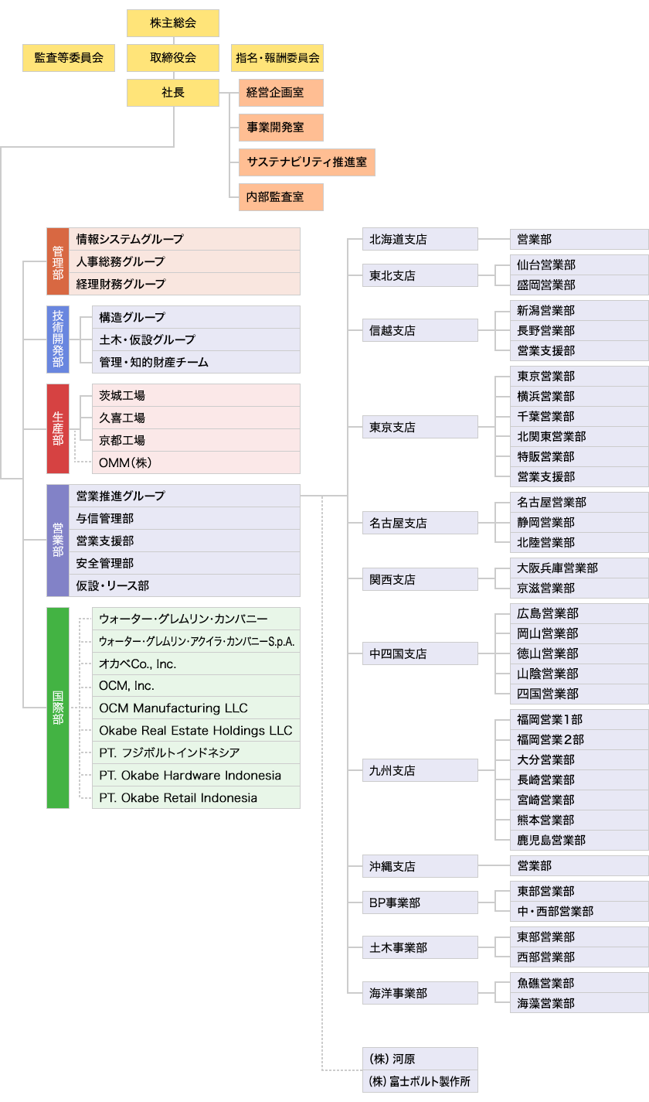The image size is (649, 1102).
Task: Select PT. Okabe Hardware Indonesia row
Action: (196, 775)
